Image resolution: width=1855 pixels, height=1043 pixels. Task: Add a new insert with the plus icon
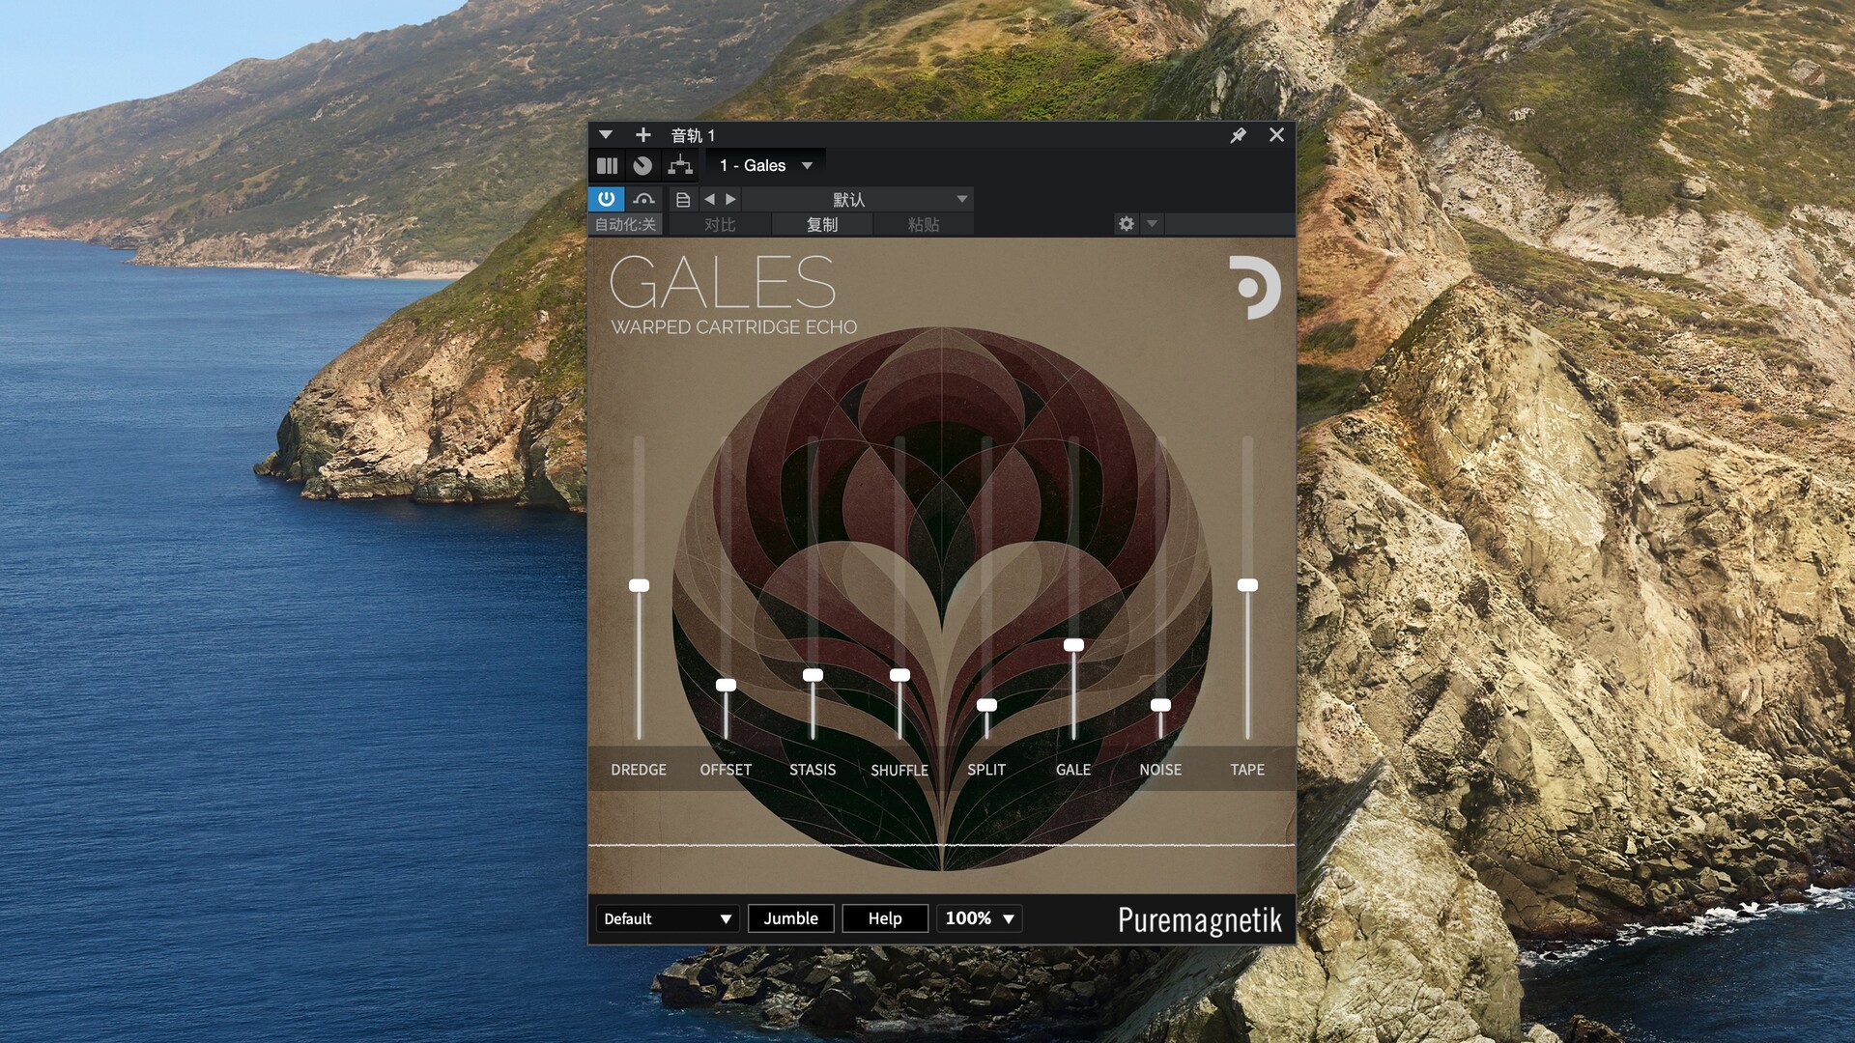point(642,135)
